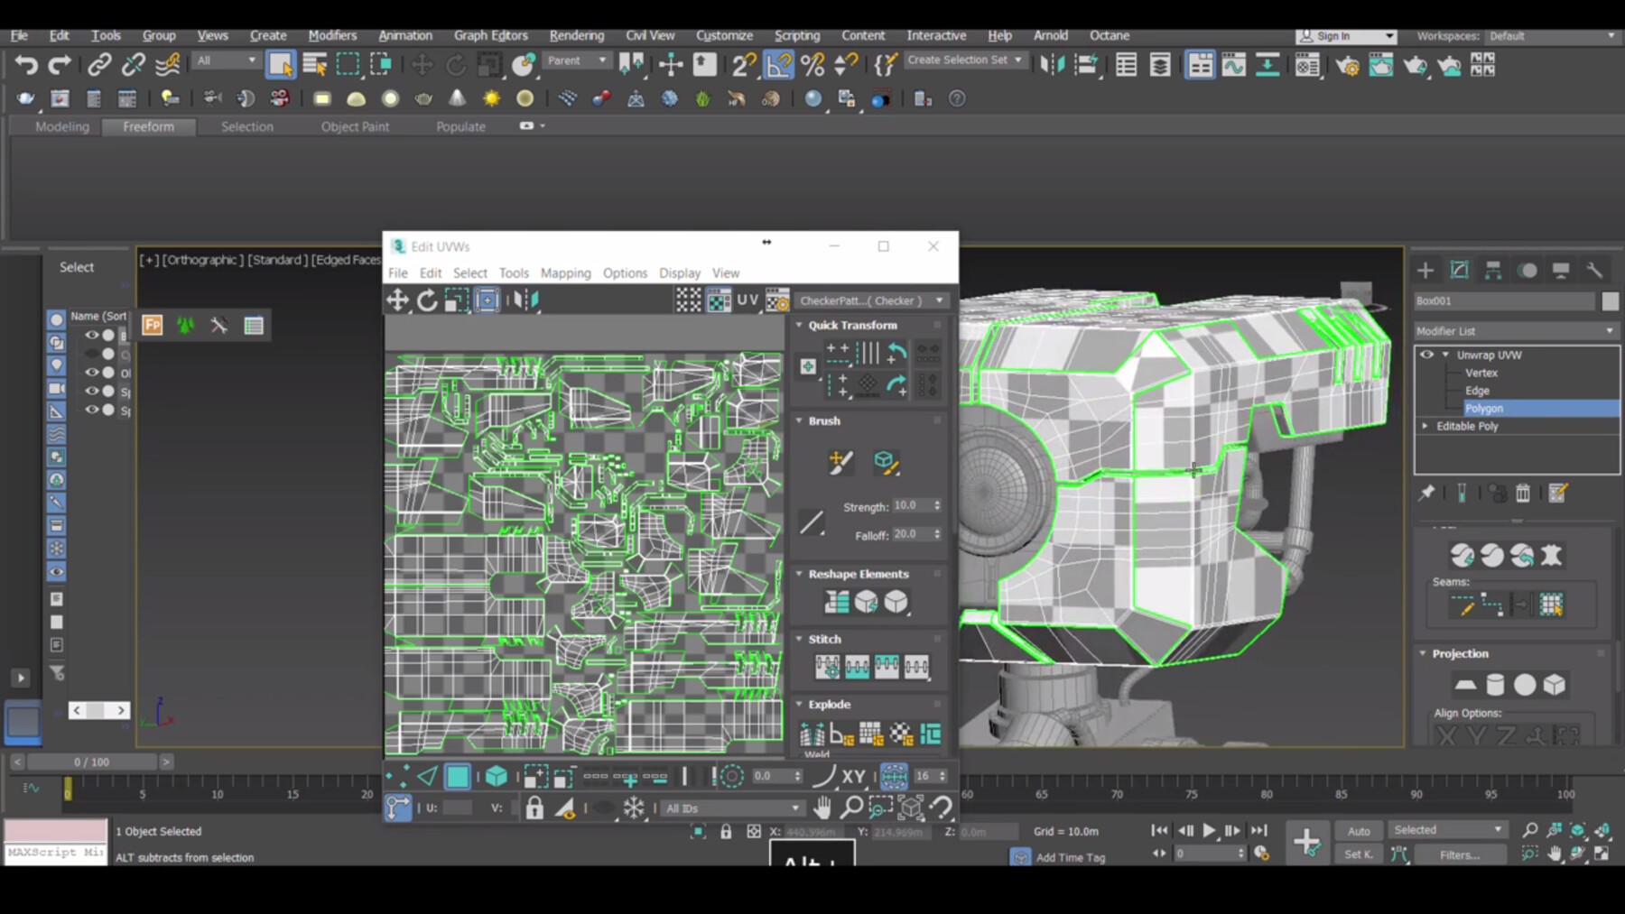Click the snowflake Freeze Selected icon in Edit UVWs
Viewport: 1625px width, 914px height.
[x=635, y=807]
